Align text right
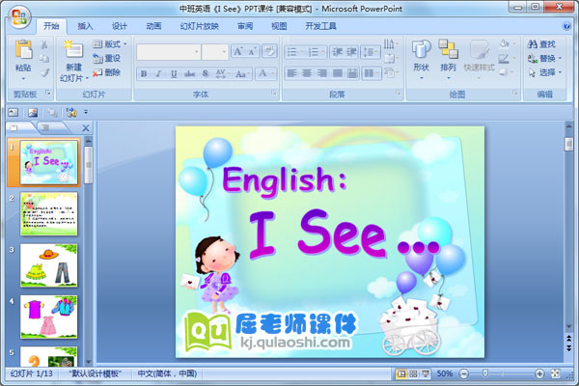Viewport: 579px width, 386px height. click(322, 73)
